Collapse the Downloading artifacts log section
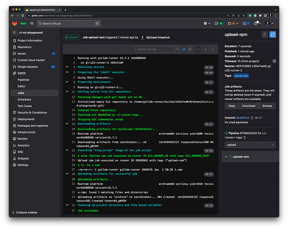The height and width of the screenshot is (229, 288). (x=67, y=124)
